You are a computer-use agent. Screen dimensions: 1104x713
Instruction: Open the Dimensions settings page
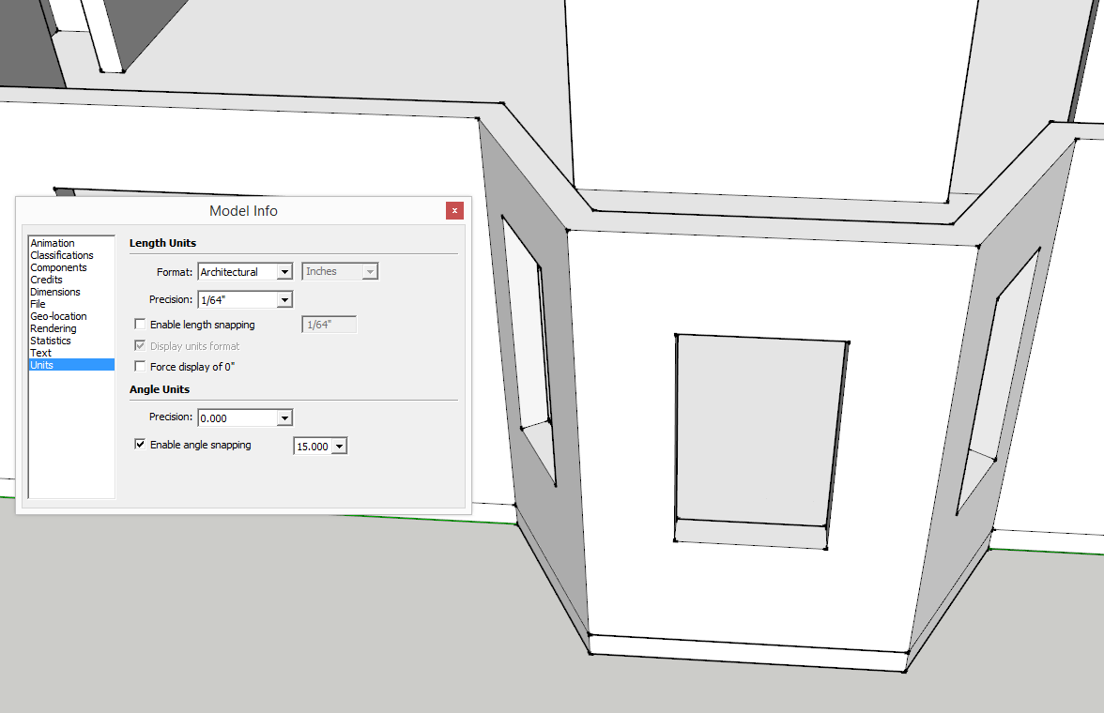pyautogui.click(x=54, y=291)
